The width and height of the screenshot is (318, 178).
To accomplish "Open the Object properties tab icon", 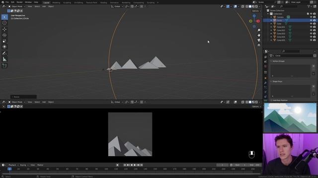I will [265, 78].
